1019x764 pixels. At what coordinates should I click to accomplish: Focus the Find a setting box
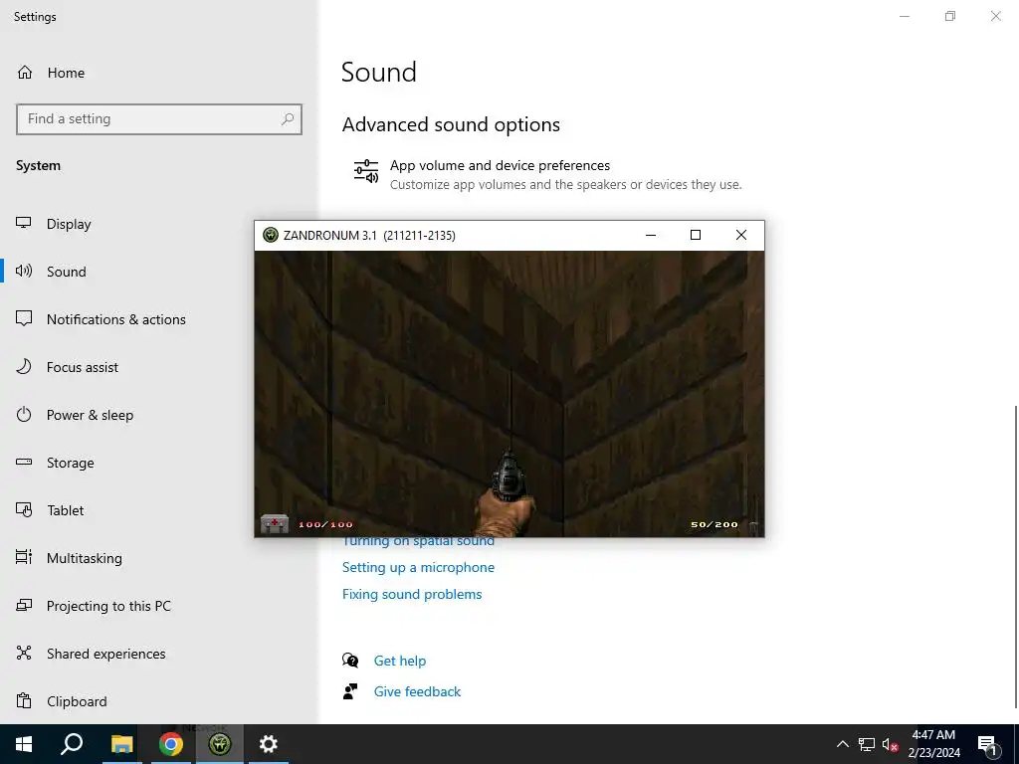159,119
